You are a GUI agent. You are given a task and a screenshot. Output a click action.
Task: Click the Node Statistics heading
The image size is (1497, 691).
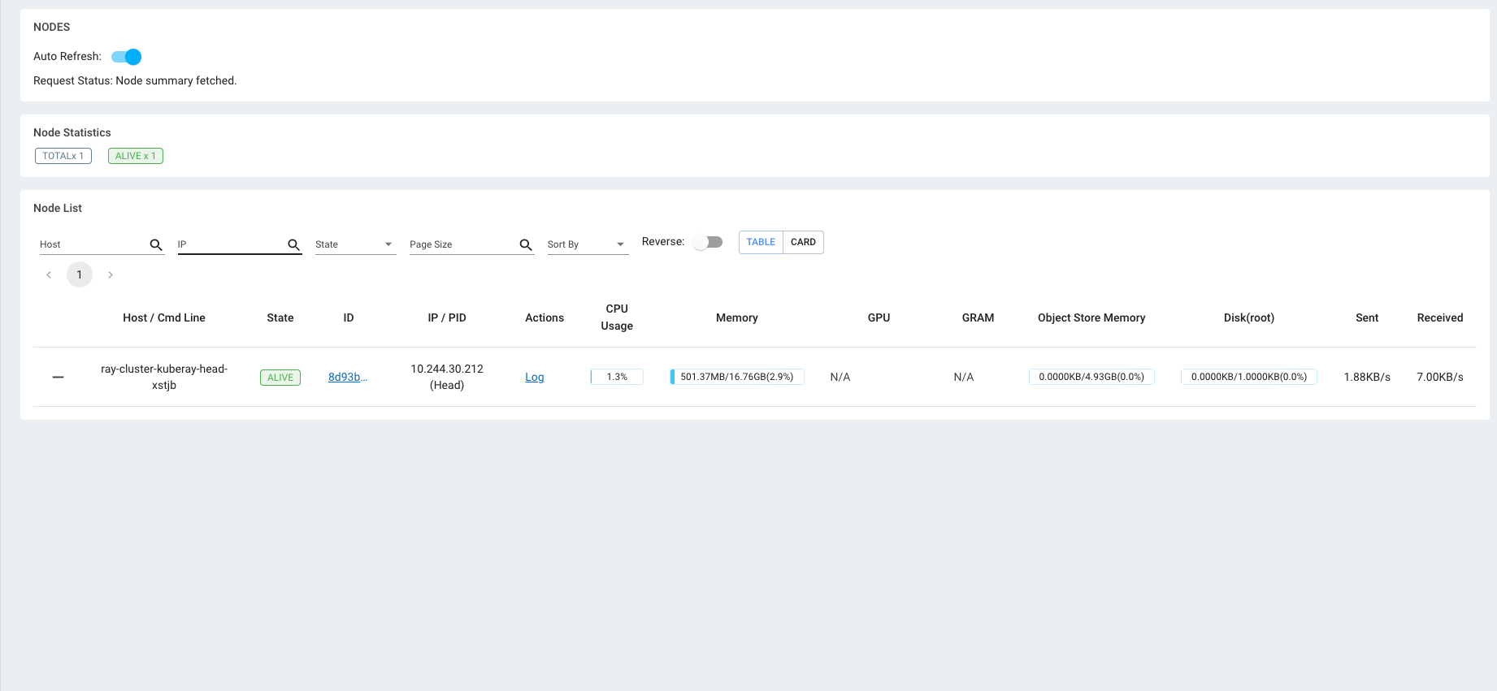click(x=72, y=132)
